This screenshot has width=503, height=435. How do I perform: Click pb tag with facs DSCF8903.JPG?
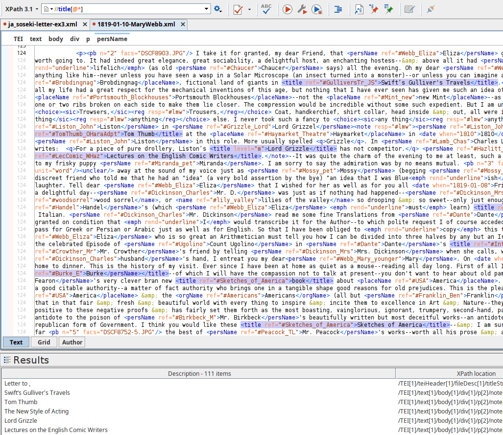141,53
